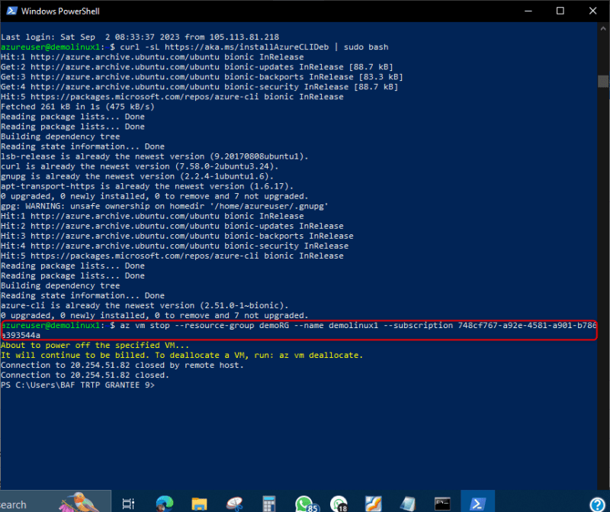Click the taskbar search box

(x=55, y=502)
